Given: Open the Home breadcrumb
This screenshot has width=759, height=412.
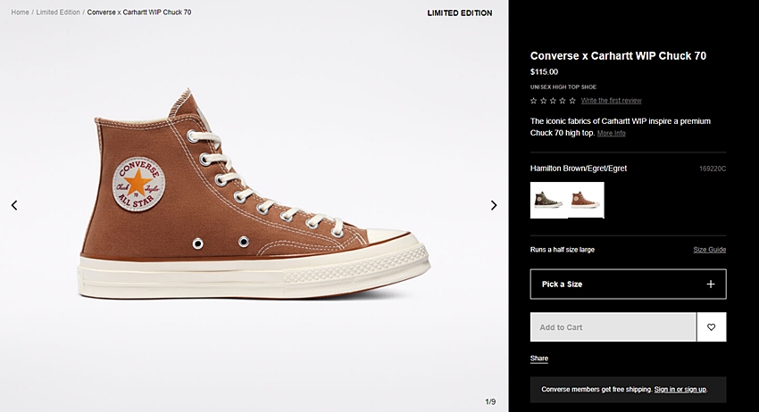Looking at the screenshot, I should pos(20,12).
